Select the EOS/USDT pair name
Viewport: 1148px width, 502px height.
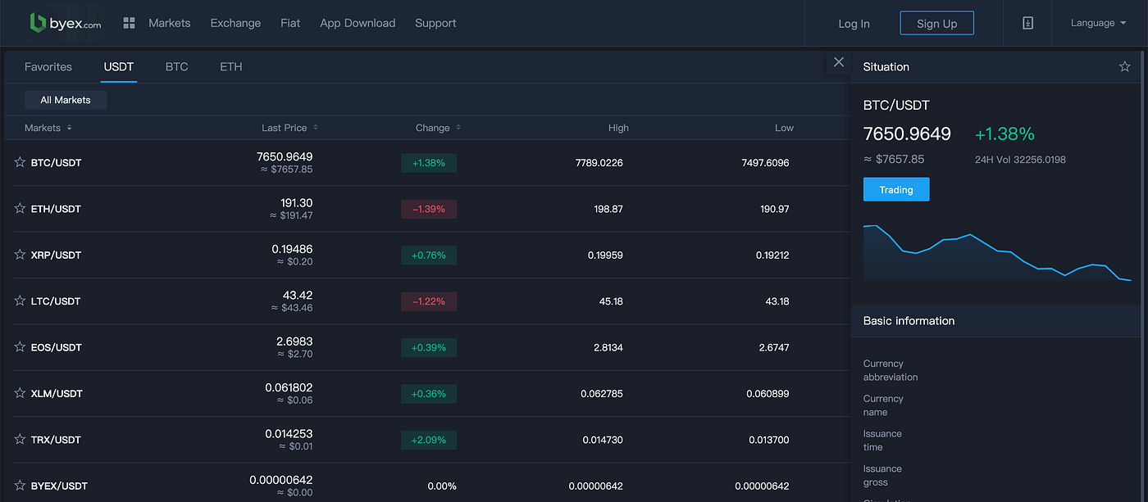[57, 347]
